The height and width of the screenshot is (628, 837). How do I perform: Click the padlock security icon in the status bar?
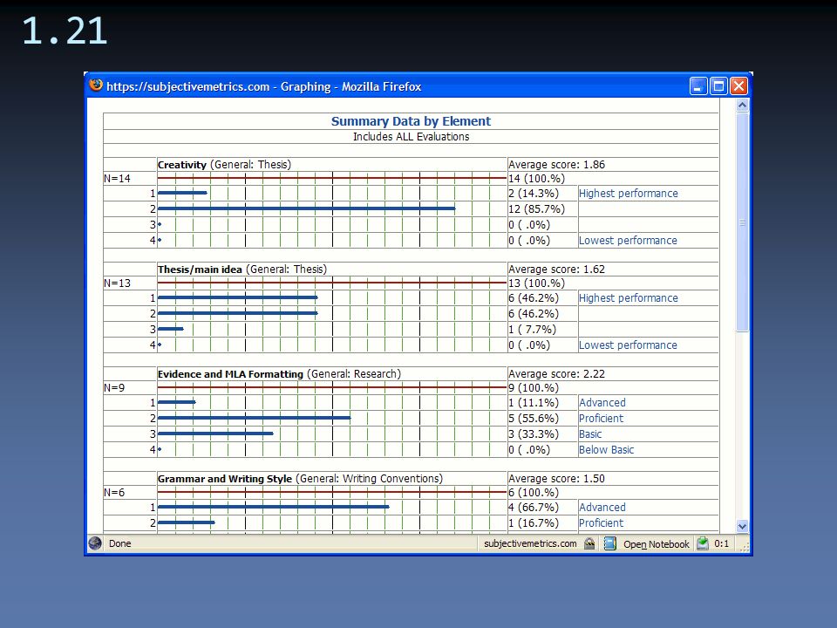point(589,543)
